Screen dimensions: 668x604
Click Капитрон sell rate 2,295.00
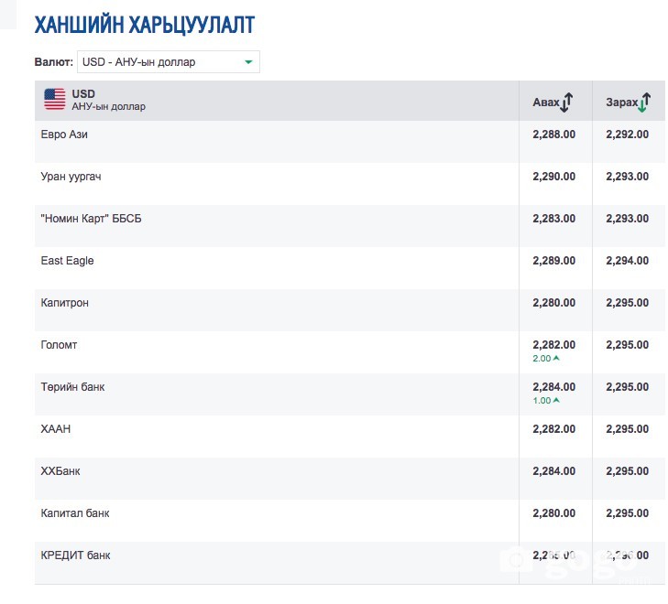(628, 303)
